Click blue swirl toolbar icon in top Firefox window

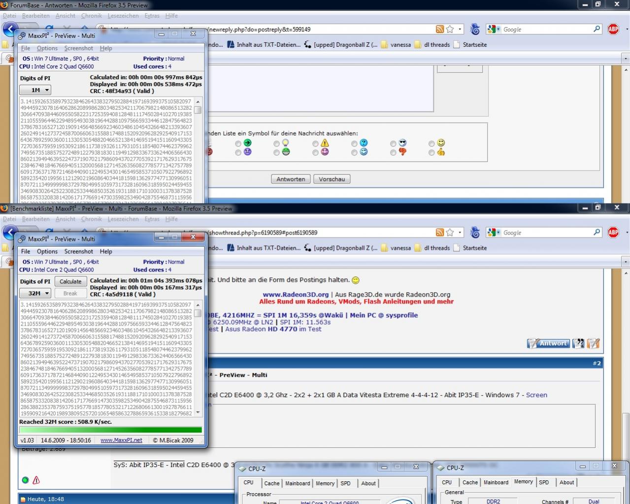(475, 29)
